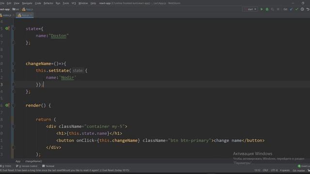The image size is (310, 174).
Task: Click the Stop process icon
Action: tap(278, 9)
